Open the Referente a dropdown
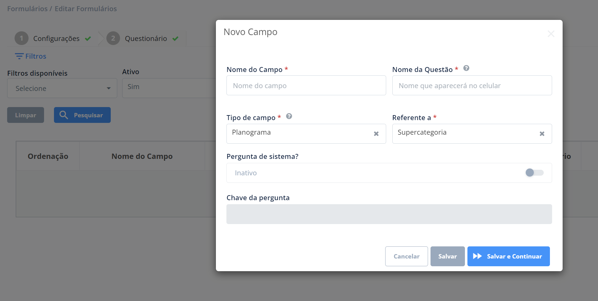 click(x=472, y=134)
